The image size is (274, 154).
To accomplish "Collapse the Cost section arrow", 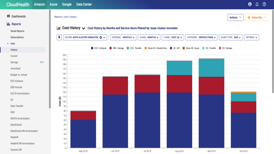I will (8, 43).
